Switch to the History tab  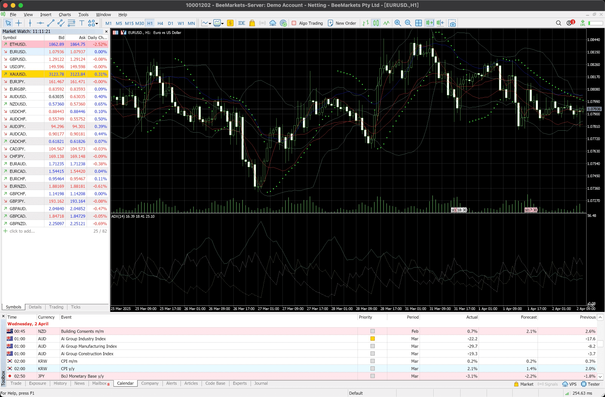coord(60,383)
